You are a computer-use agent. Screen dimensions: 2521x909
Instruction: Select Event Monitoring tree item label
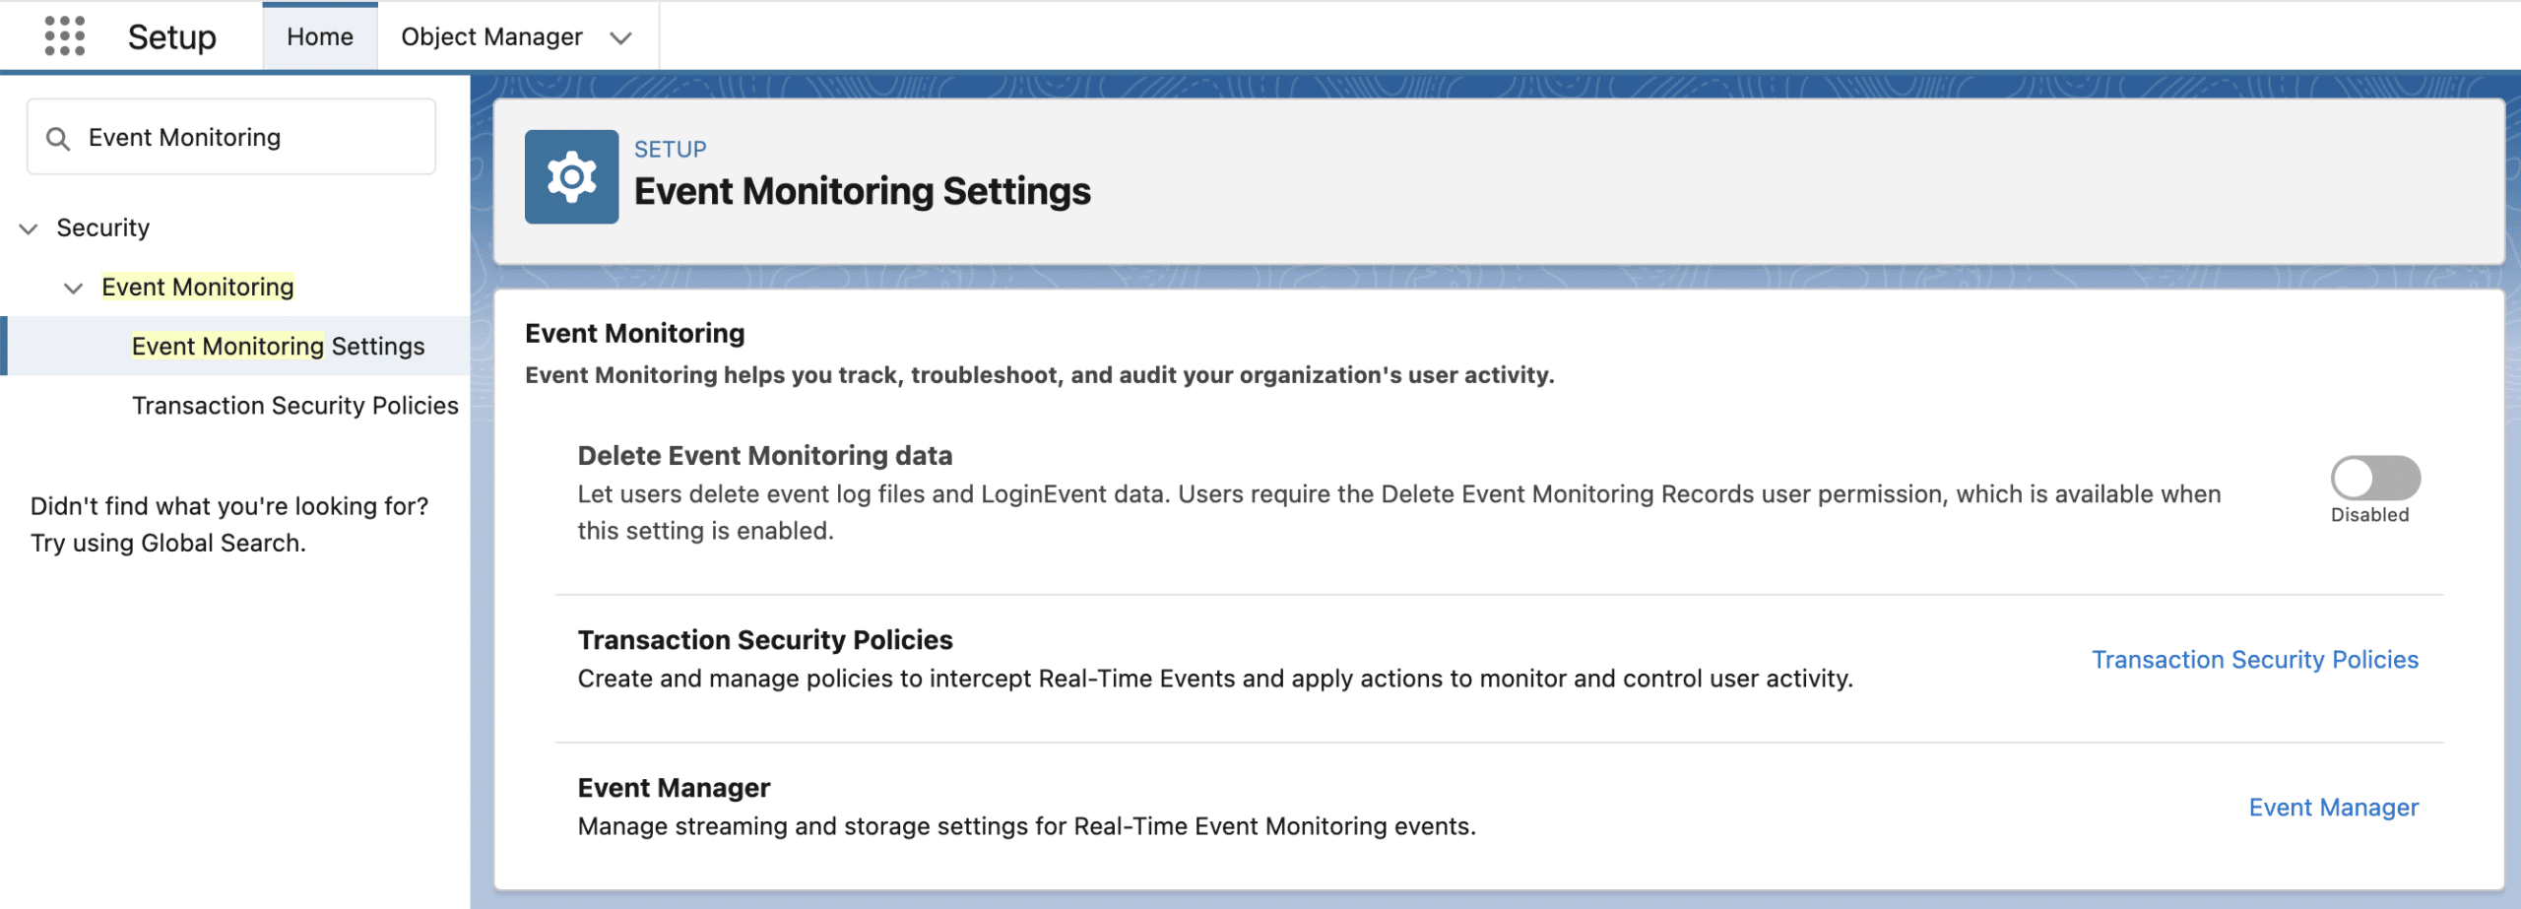(x=198, y=287)
